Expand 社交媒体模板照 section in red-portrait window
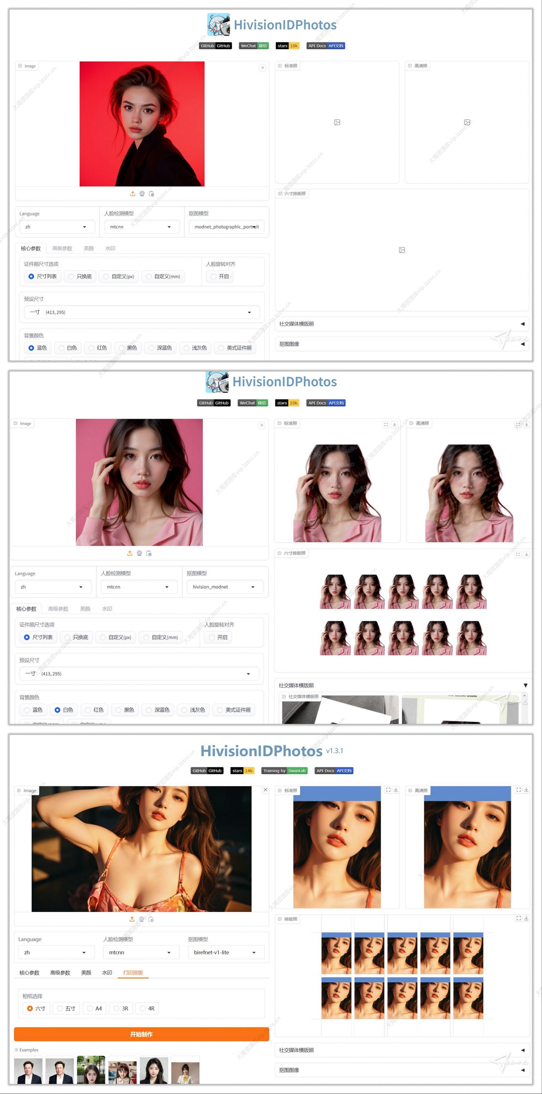The width and height of the screenshot is (542, 1094). pyautogui.click(x=402, y=324)
